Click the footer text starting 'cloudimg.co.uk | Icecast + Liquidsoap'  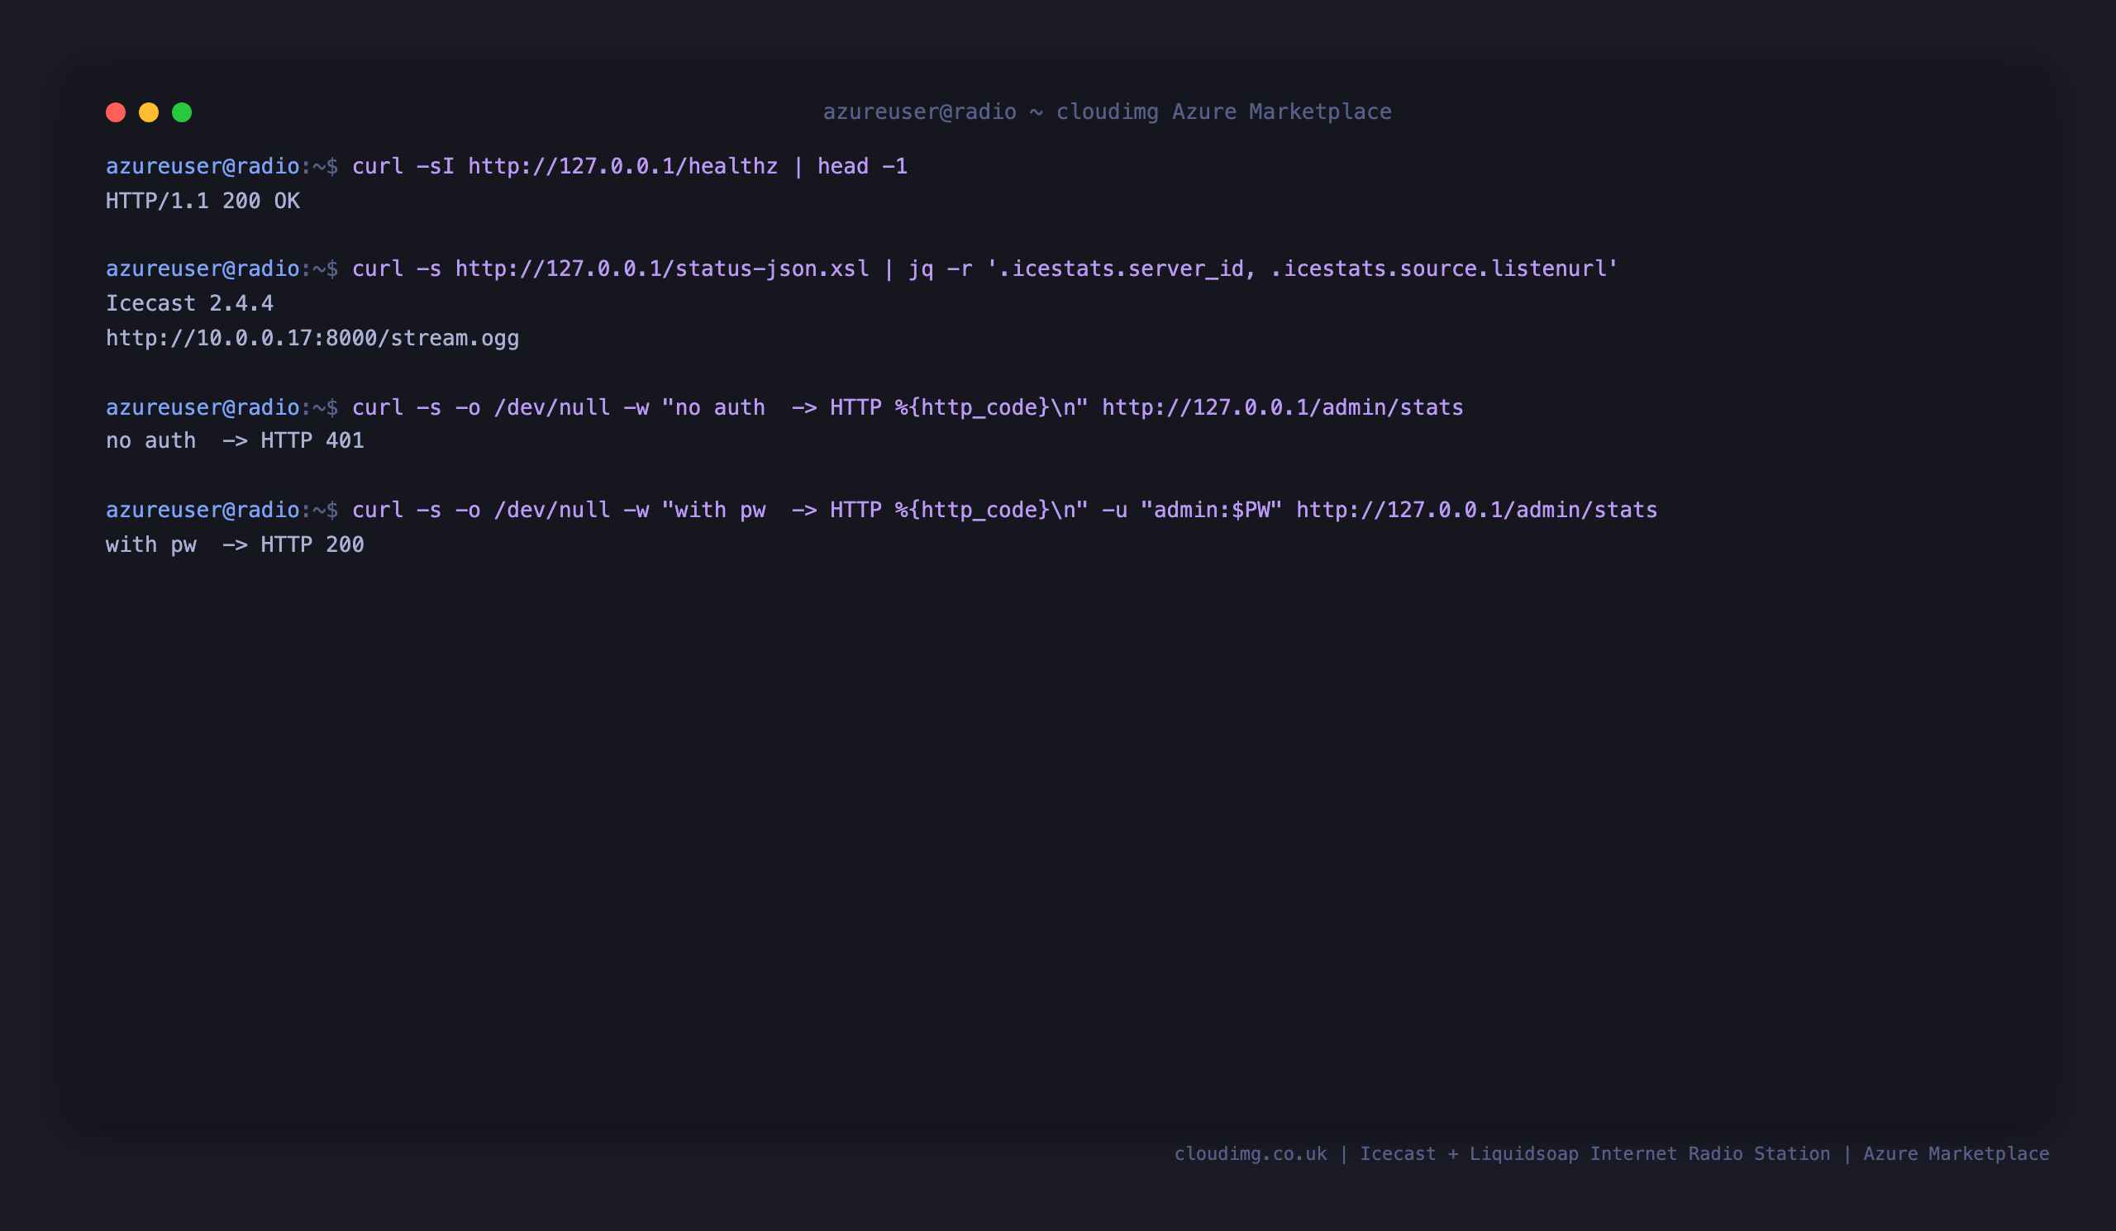click(x=1611, y=1154)
